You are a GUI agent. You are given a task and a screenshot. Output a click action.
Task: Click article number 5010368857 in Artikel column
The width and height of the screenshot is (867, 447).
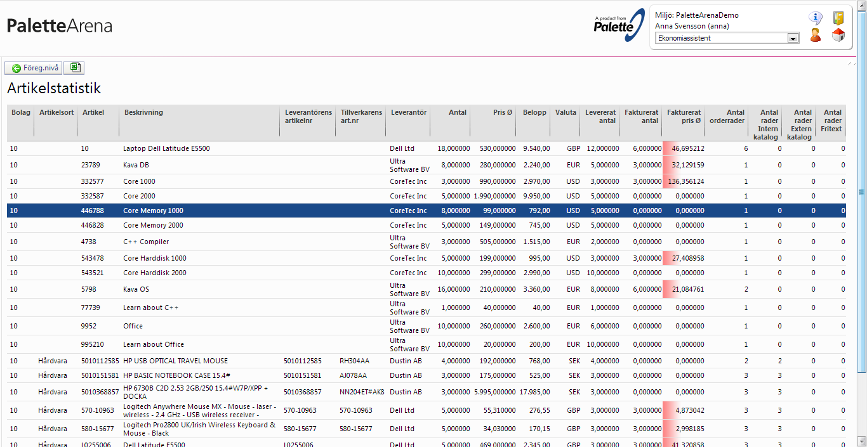[x=100, y=392]
